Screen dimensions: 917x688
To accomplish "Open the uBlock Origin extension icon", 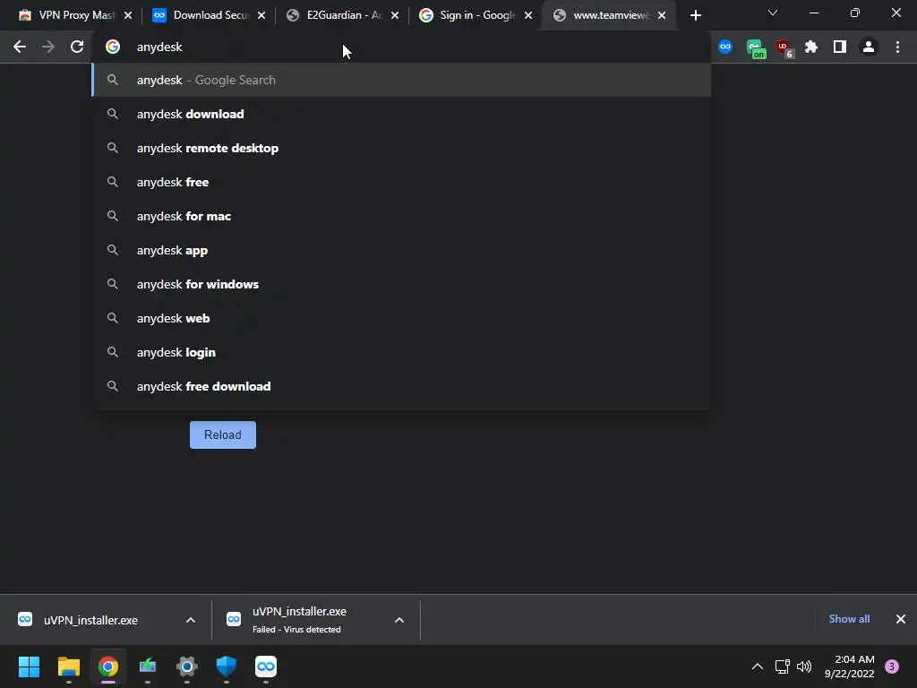I will point(784,48).
